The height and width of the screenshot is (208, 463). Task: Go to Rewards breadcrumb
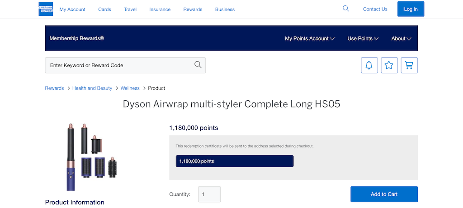tap(54, 88)
